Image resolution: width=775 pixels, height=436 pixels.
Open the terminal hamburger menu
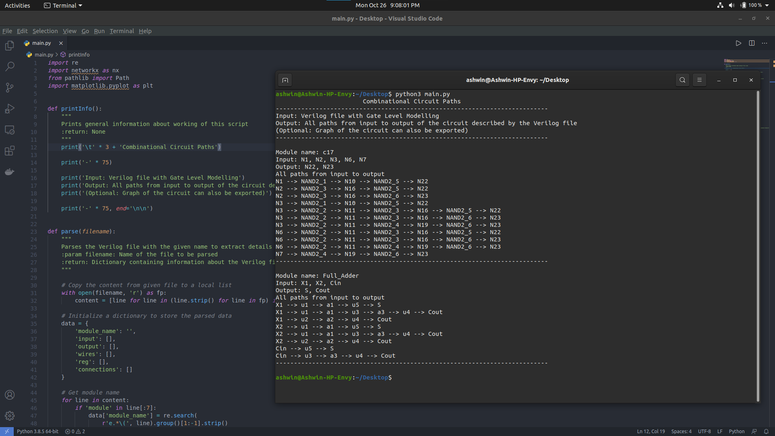pyautogui.click(x=700, y=80)
